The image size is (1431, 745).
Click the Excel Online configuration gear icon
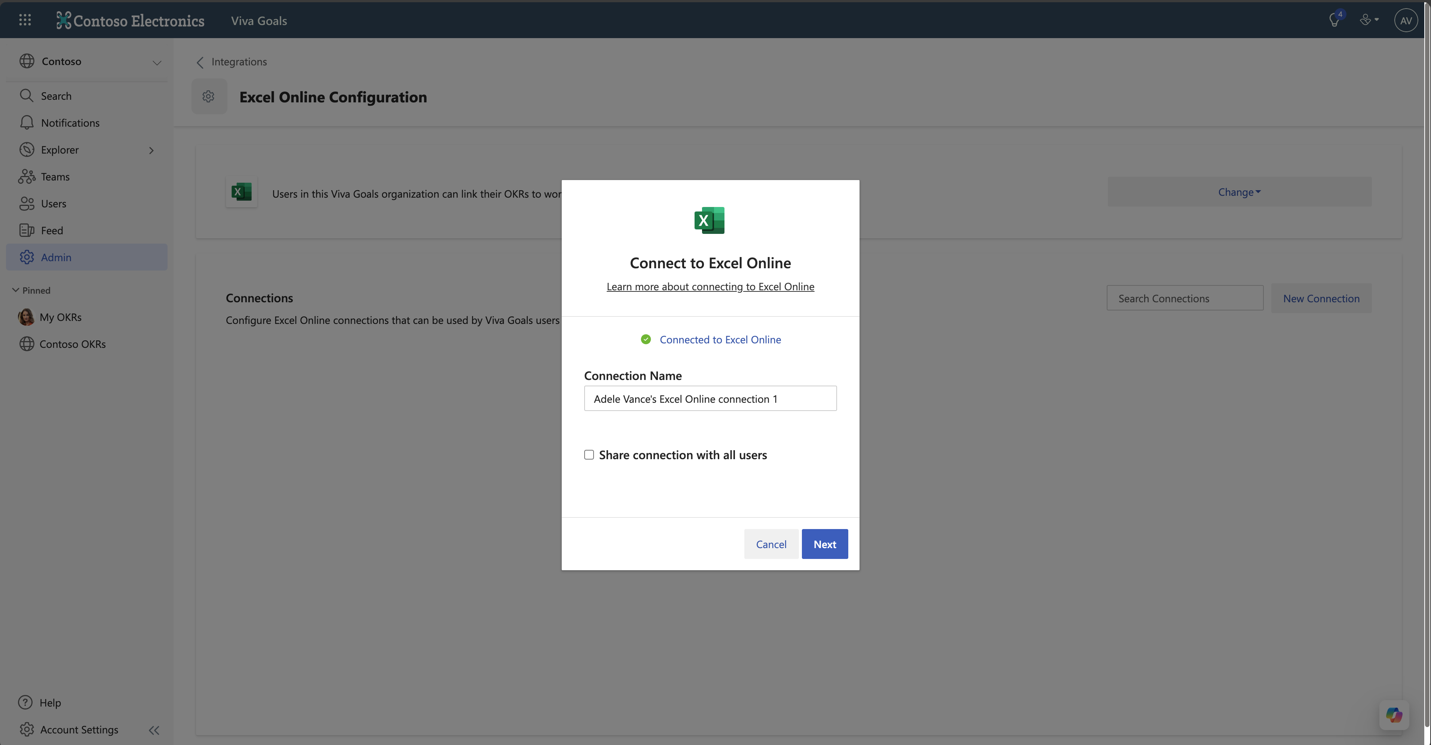tap(209, 96)
